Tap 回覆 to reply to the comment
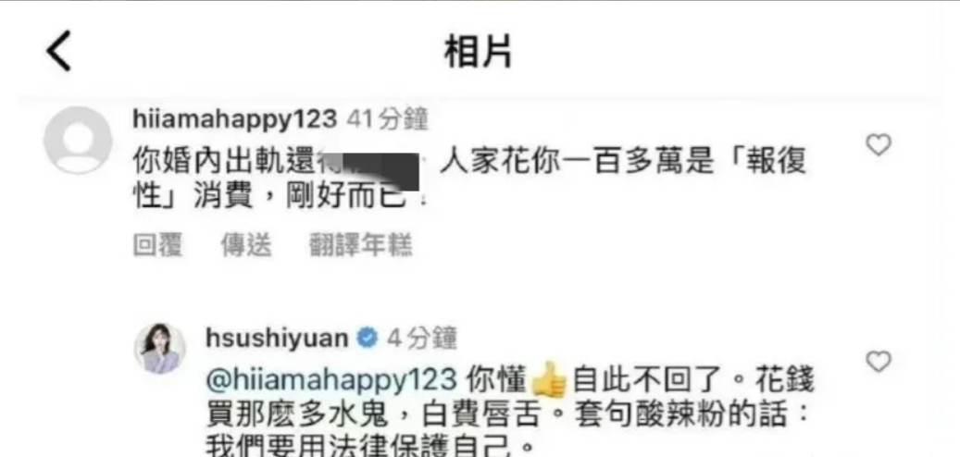Image resolution: width=960 pixels, height=457 pixels. pos(158,245)
